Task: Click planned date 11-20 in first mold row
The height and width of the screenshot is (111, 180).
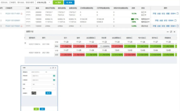Action: (x=66, y=42)
